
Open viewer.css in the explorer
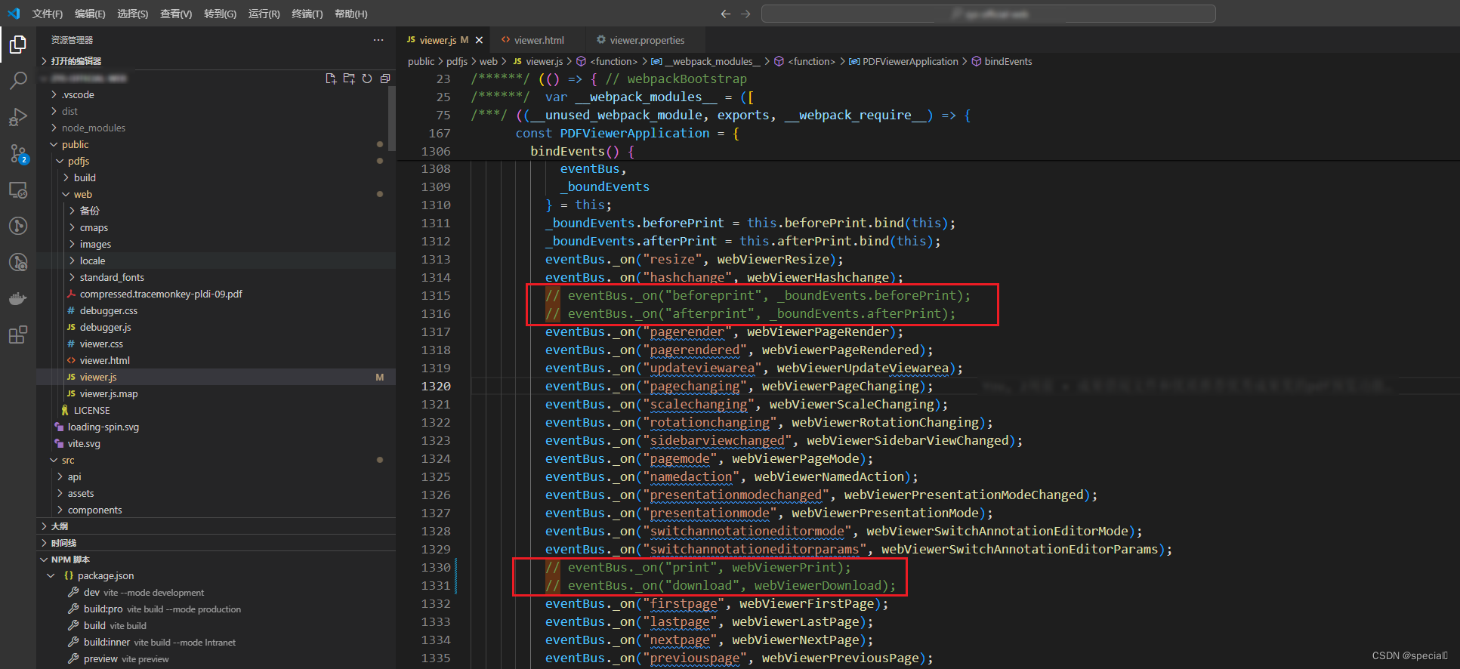tap(216, 344)
